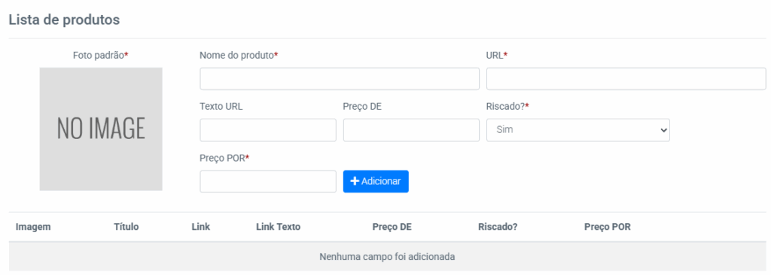771x275 pixels.
Task: Click the Preço DE column header
Action: pyautogui.click(x=392, y=227)
